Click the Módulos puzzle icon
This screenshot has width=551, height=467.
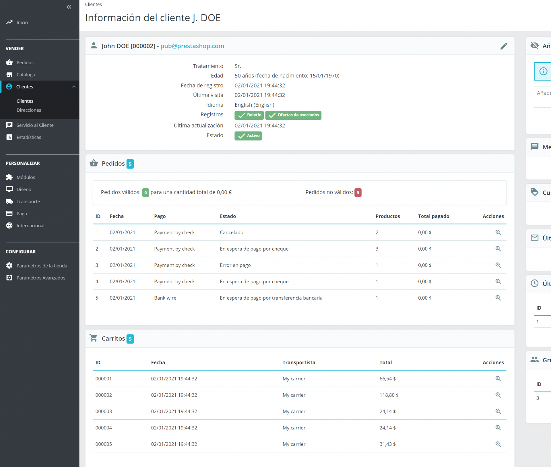[x=9, y=177]
